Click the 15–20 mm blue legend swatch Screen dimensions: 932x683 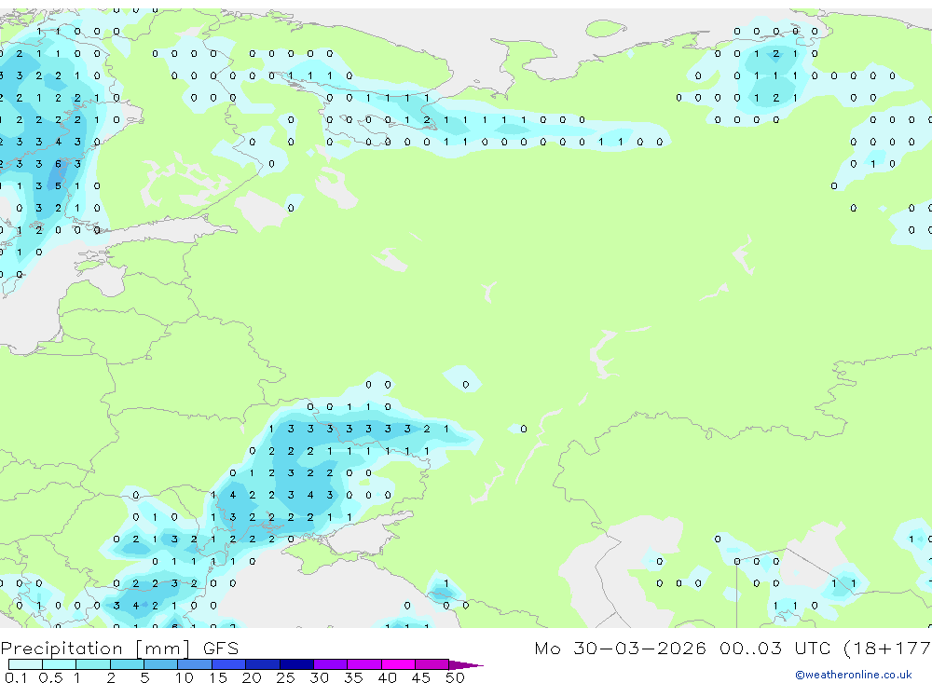229,664
